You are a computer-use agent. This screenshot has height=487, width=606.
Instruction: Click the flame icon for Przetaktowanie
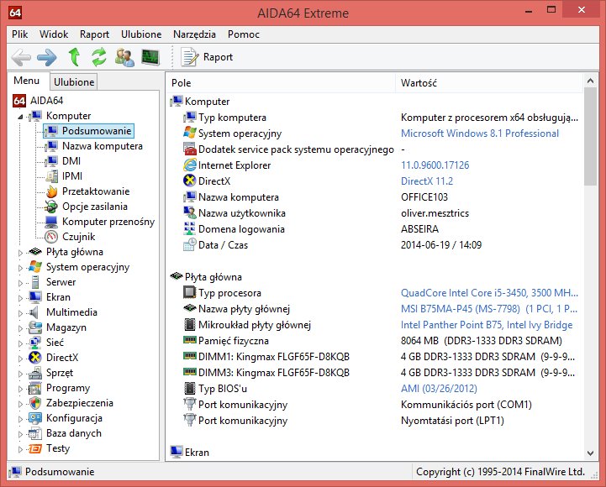[x=51, y=191]
